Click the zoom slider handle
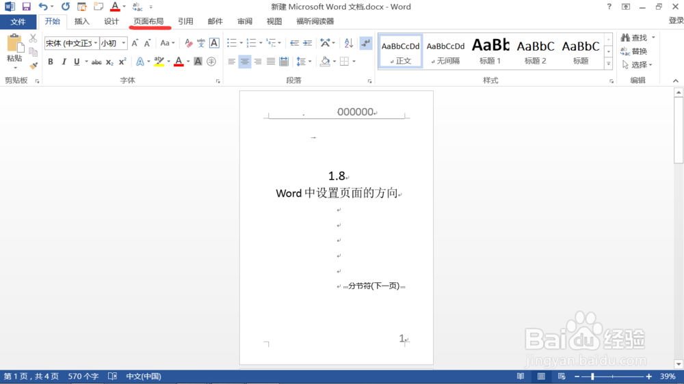Viewport: 684px width, 384px height. 592,376
